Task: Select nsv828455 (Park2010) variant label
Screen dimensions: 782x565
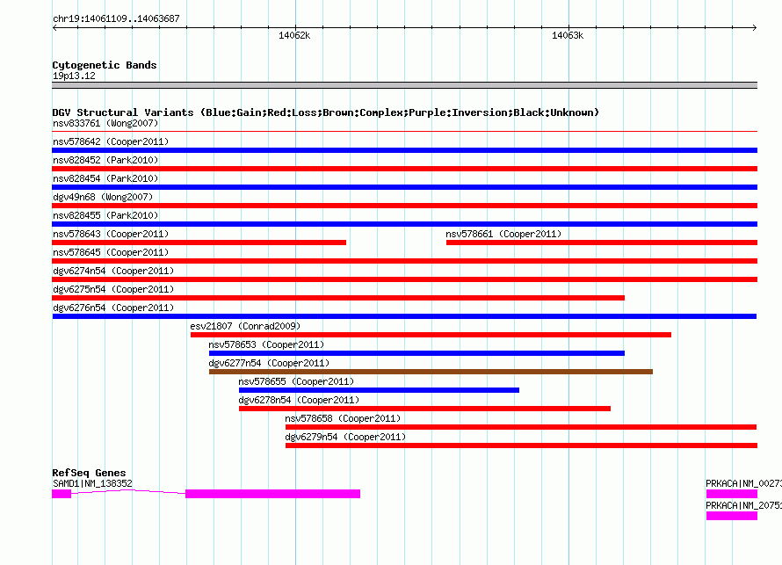Action: tap(105, 215)
